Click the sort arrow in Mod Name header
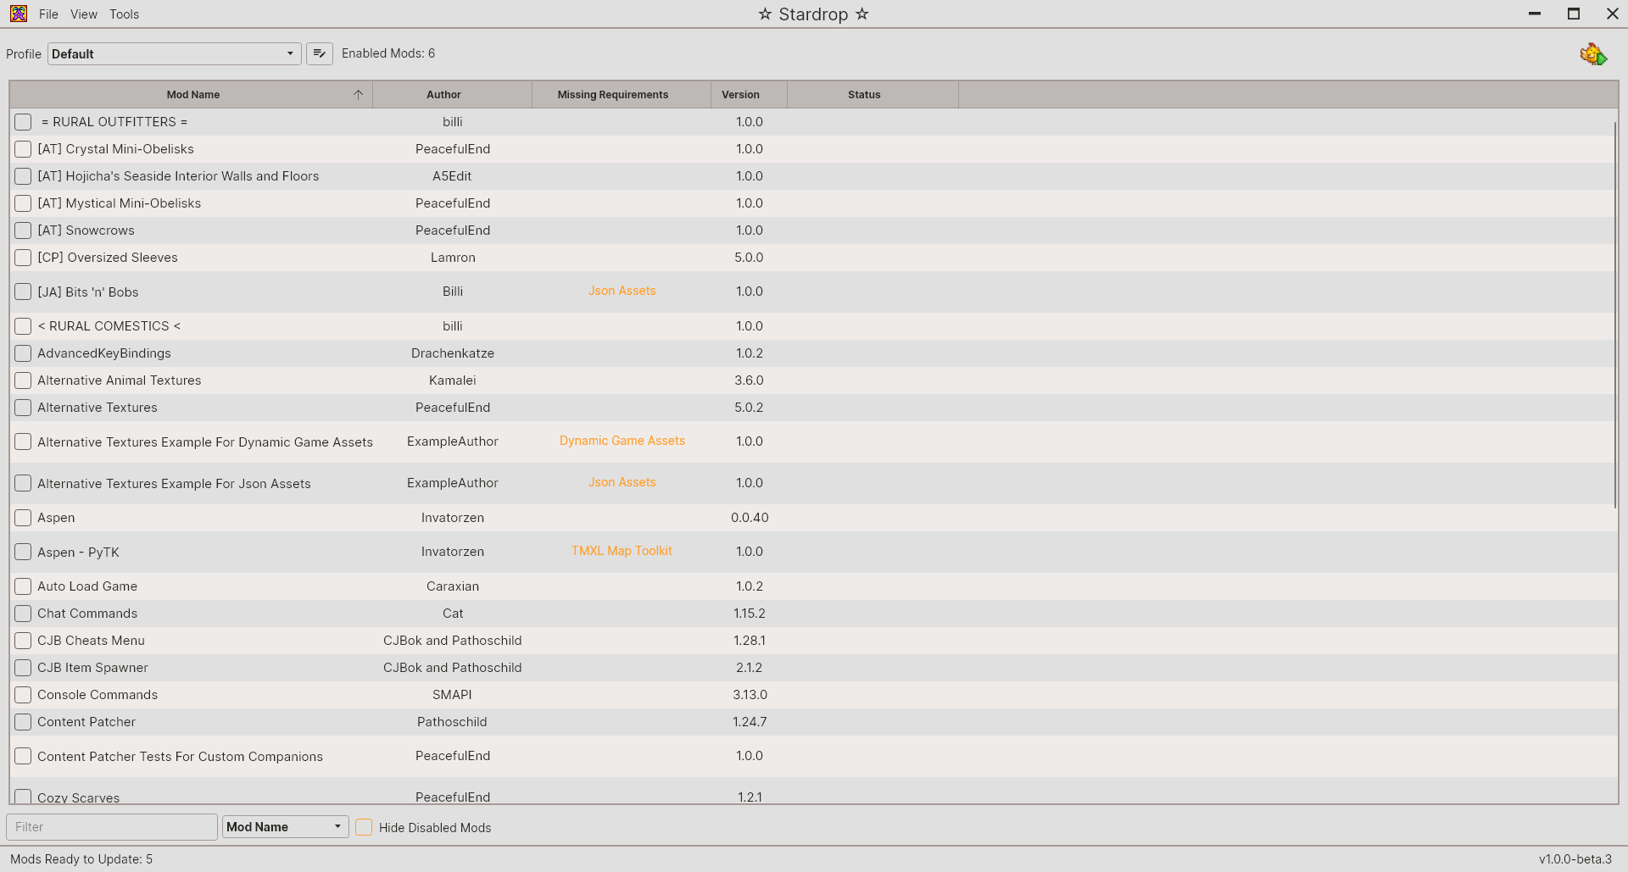Image resolution: width=1628 pixels, height=872 pixels. click(x=358, y=95)
